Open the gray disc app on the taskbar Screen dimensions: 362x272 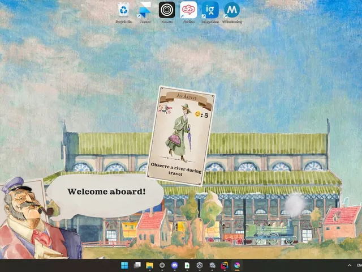pyautogui.click(x=162, y=265)
